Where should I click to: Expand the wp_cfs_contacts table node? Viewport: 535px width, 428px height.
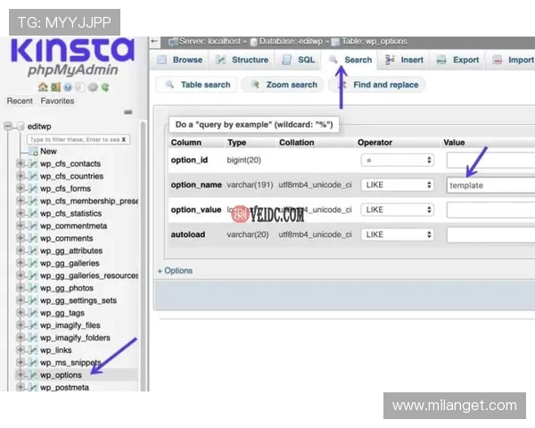click(x=20, y=164)
